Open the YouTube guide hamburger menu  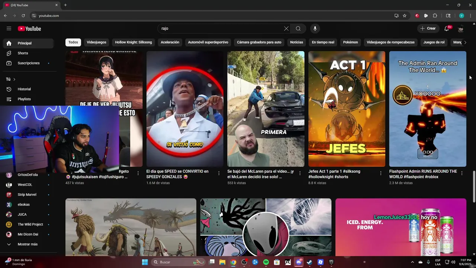click(9, 29)
